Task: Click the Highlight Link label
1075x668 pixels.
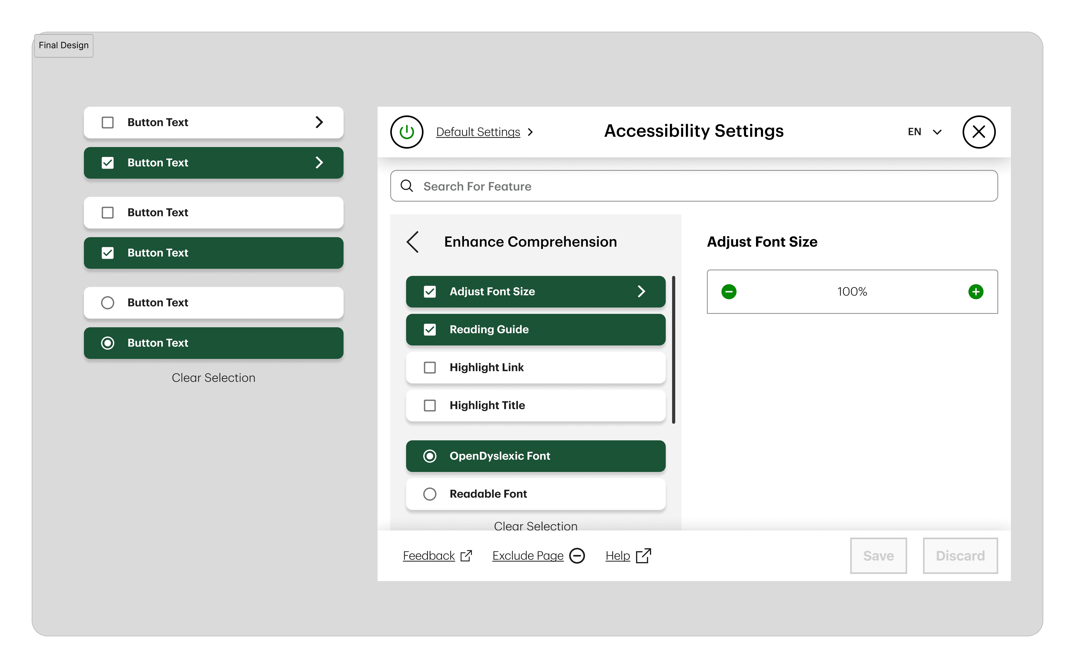Action: pyautogui.click(x=486, y=368)
